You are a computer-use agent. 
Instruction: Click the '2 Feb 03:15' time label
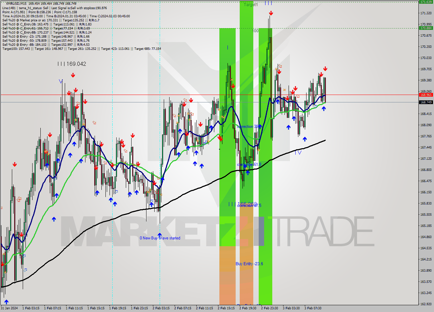pyautogui.click(x=161, y=308)
